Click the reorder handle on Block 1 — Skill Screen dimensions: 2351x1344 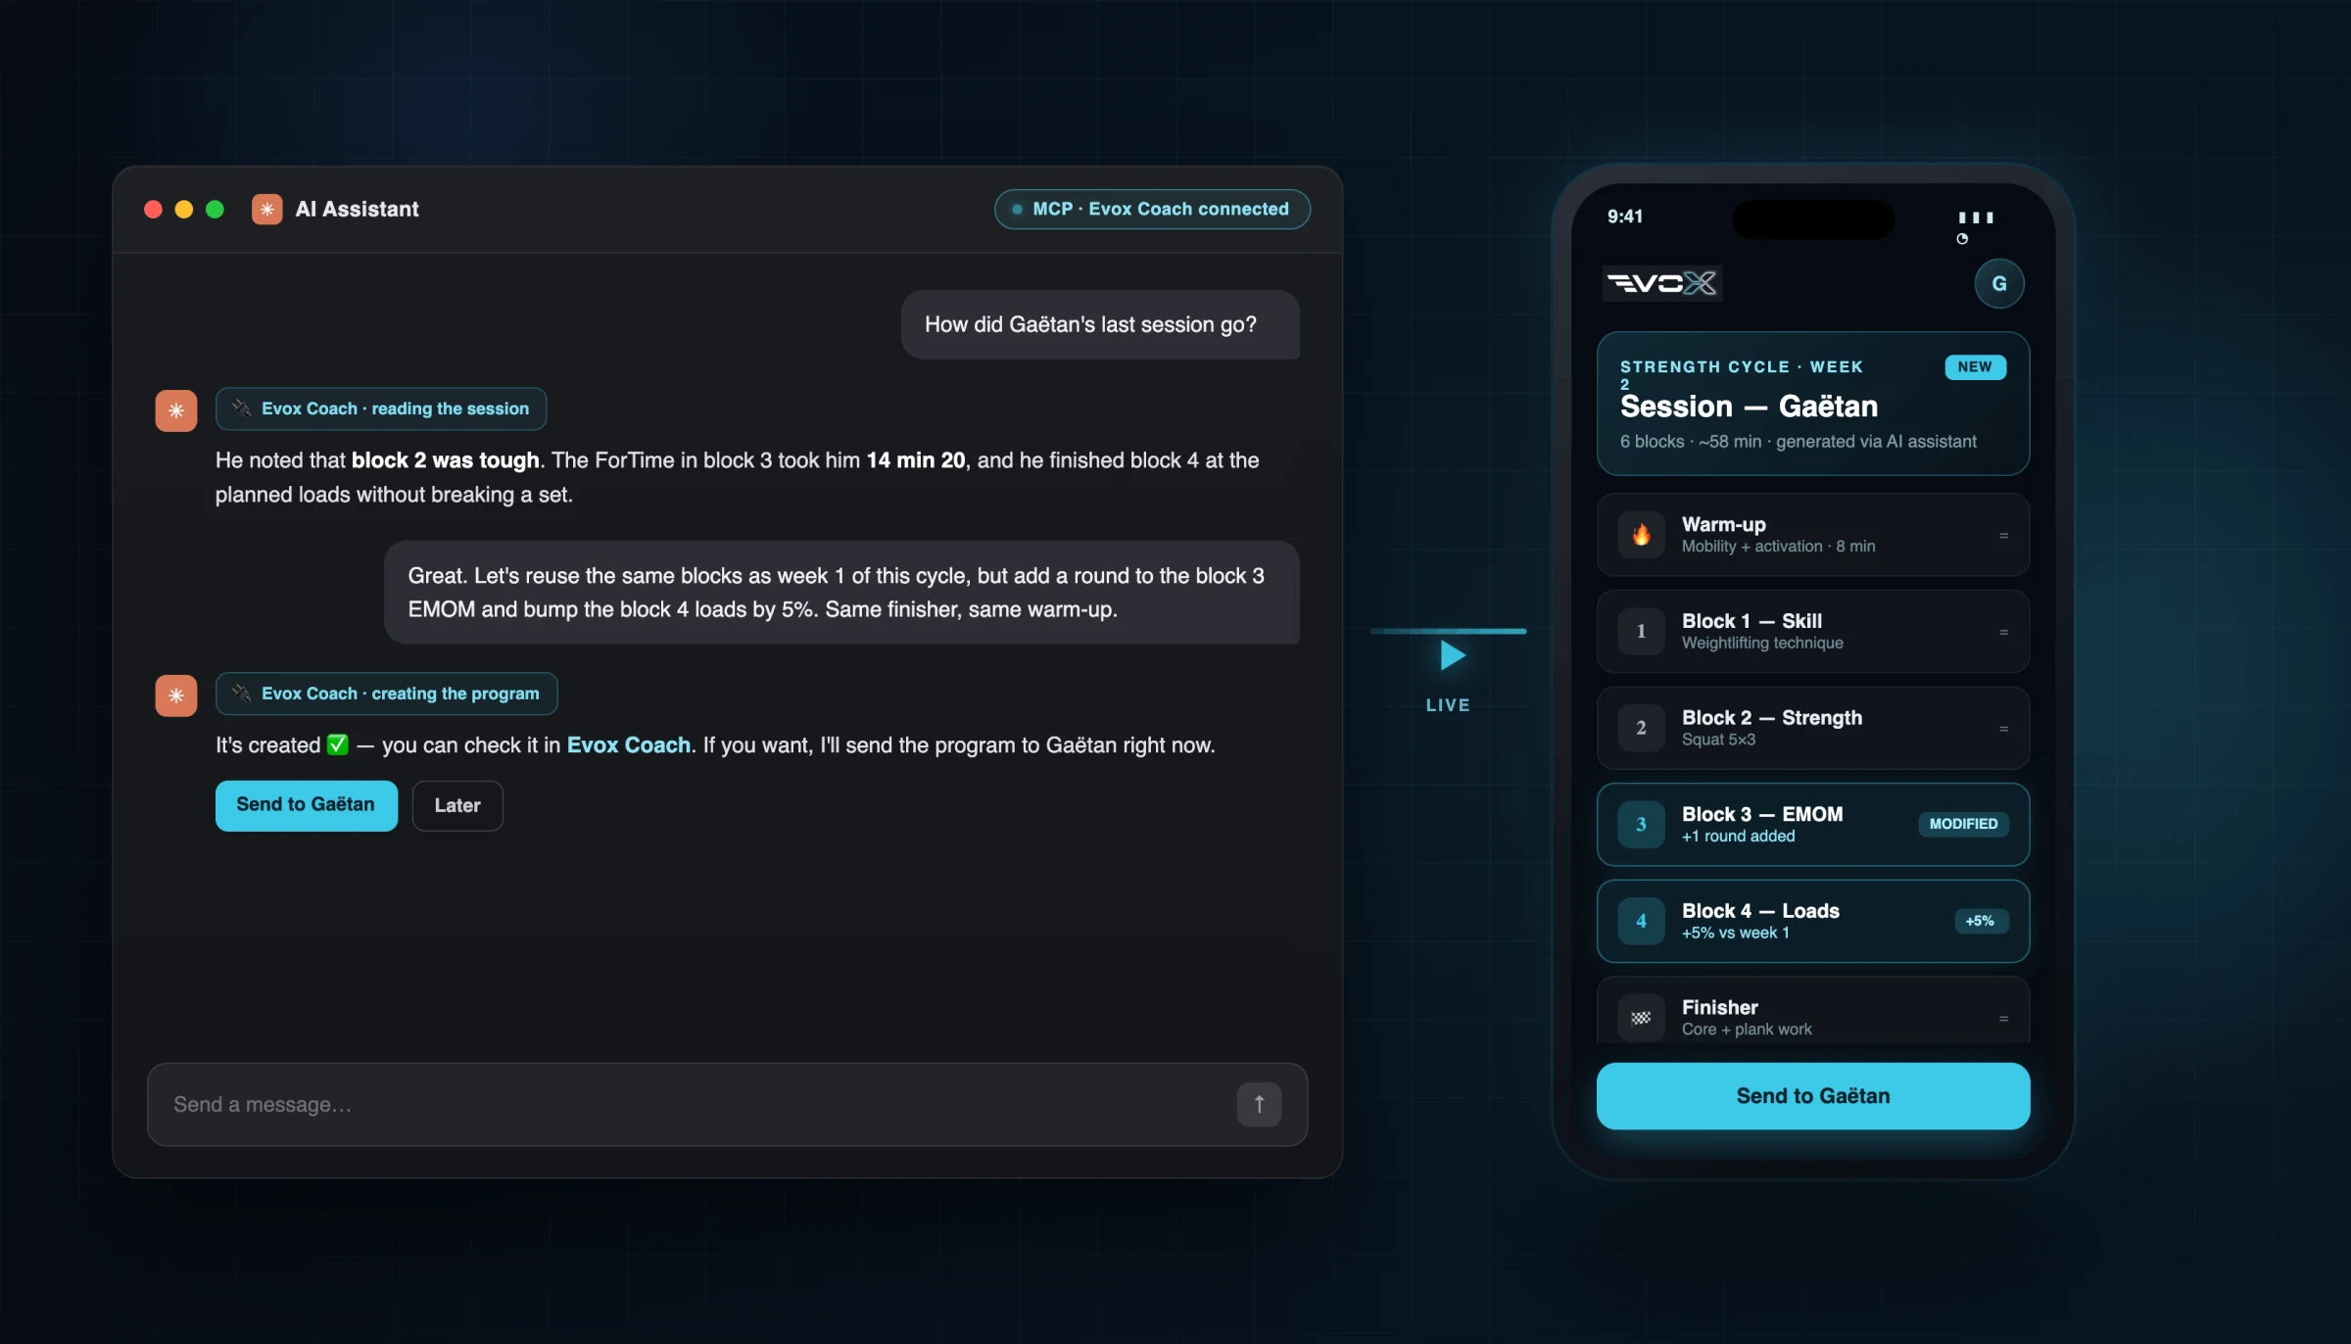2003,632
